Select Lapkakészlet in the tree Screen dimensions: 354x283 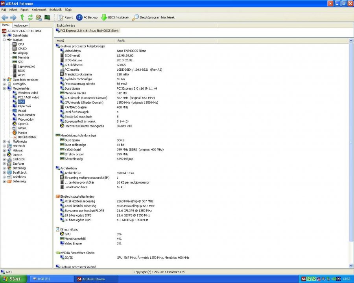26,66
